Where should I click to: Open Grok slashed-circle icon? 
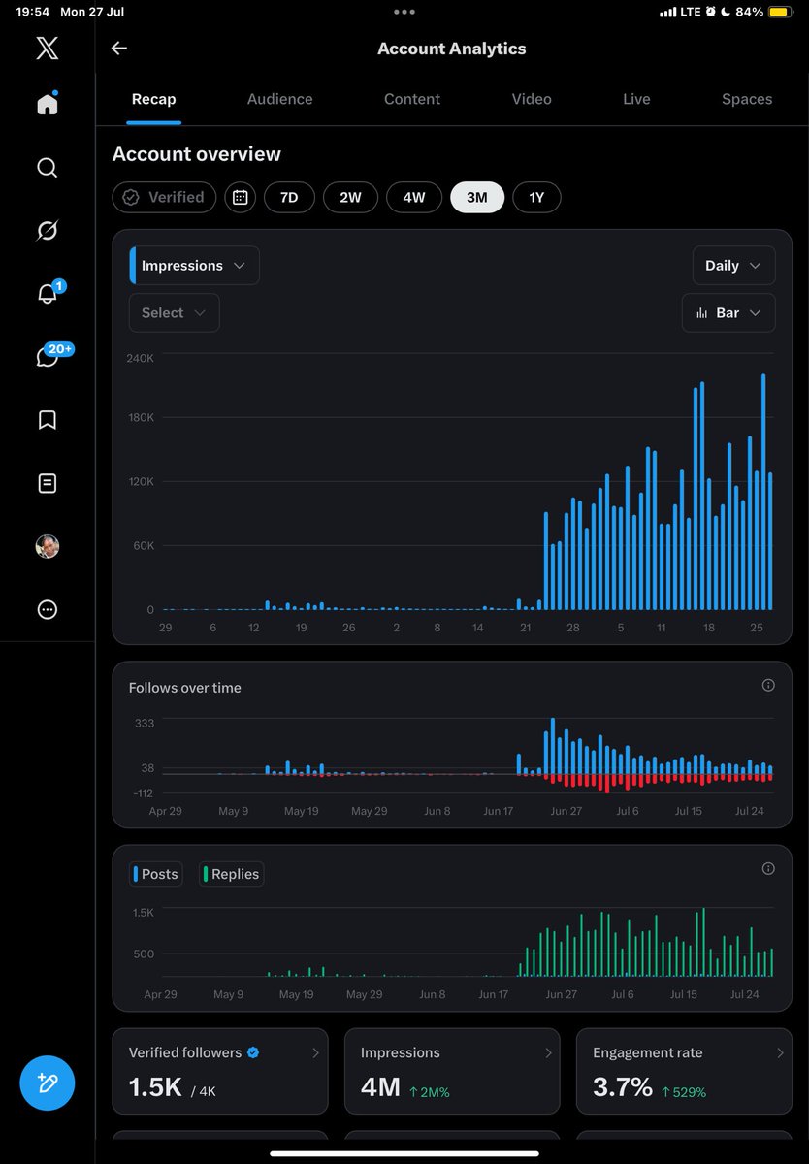pos(47,231)
